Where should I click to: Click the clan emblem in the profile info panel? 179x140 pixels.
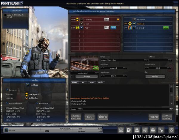(27, 95)
